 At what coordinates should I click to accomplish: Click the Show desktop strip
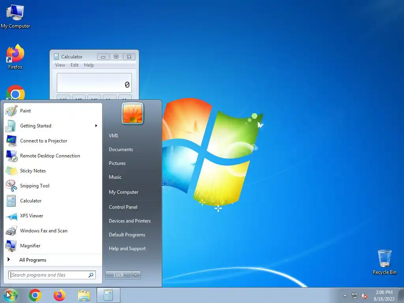coord(401,295)
